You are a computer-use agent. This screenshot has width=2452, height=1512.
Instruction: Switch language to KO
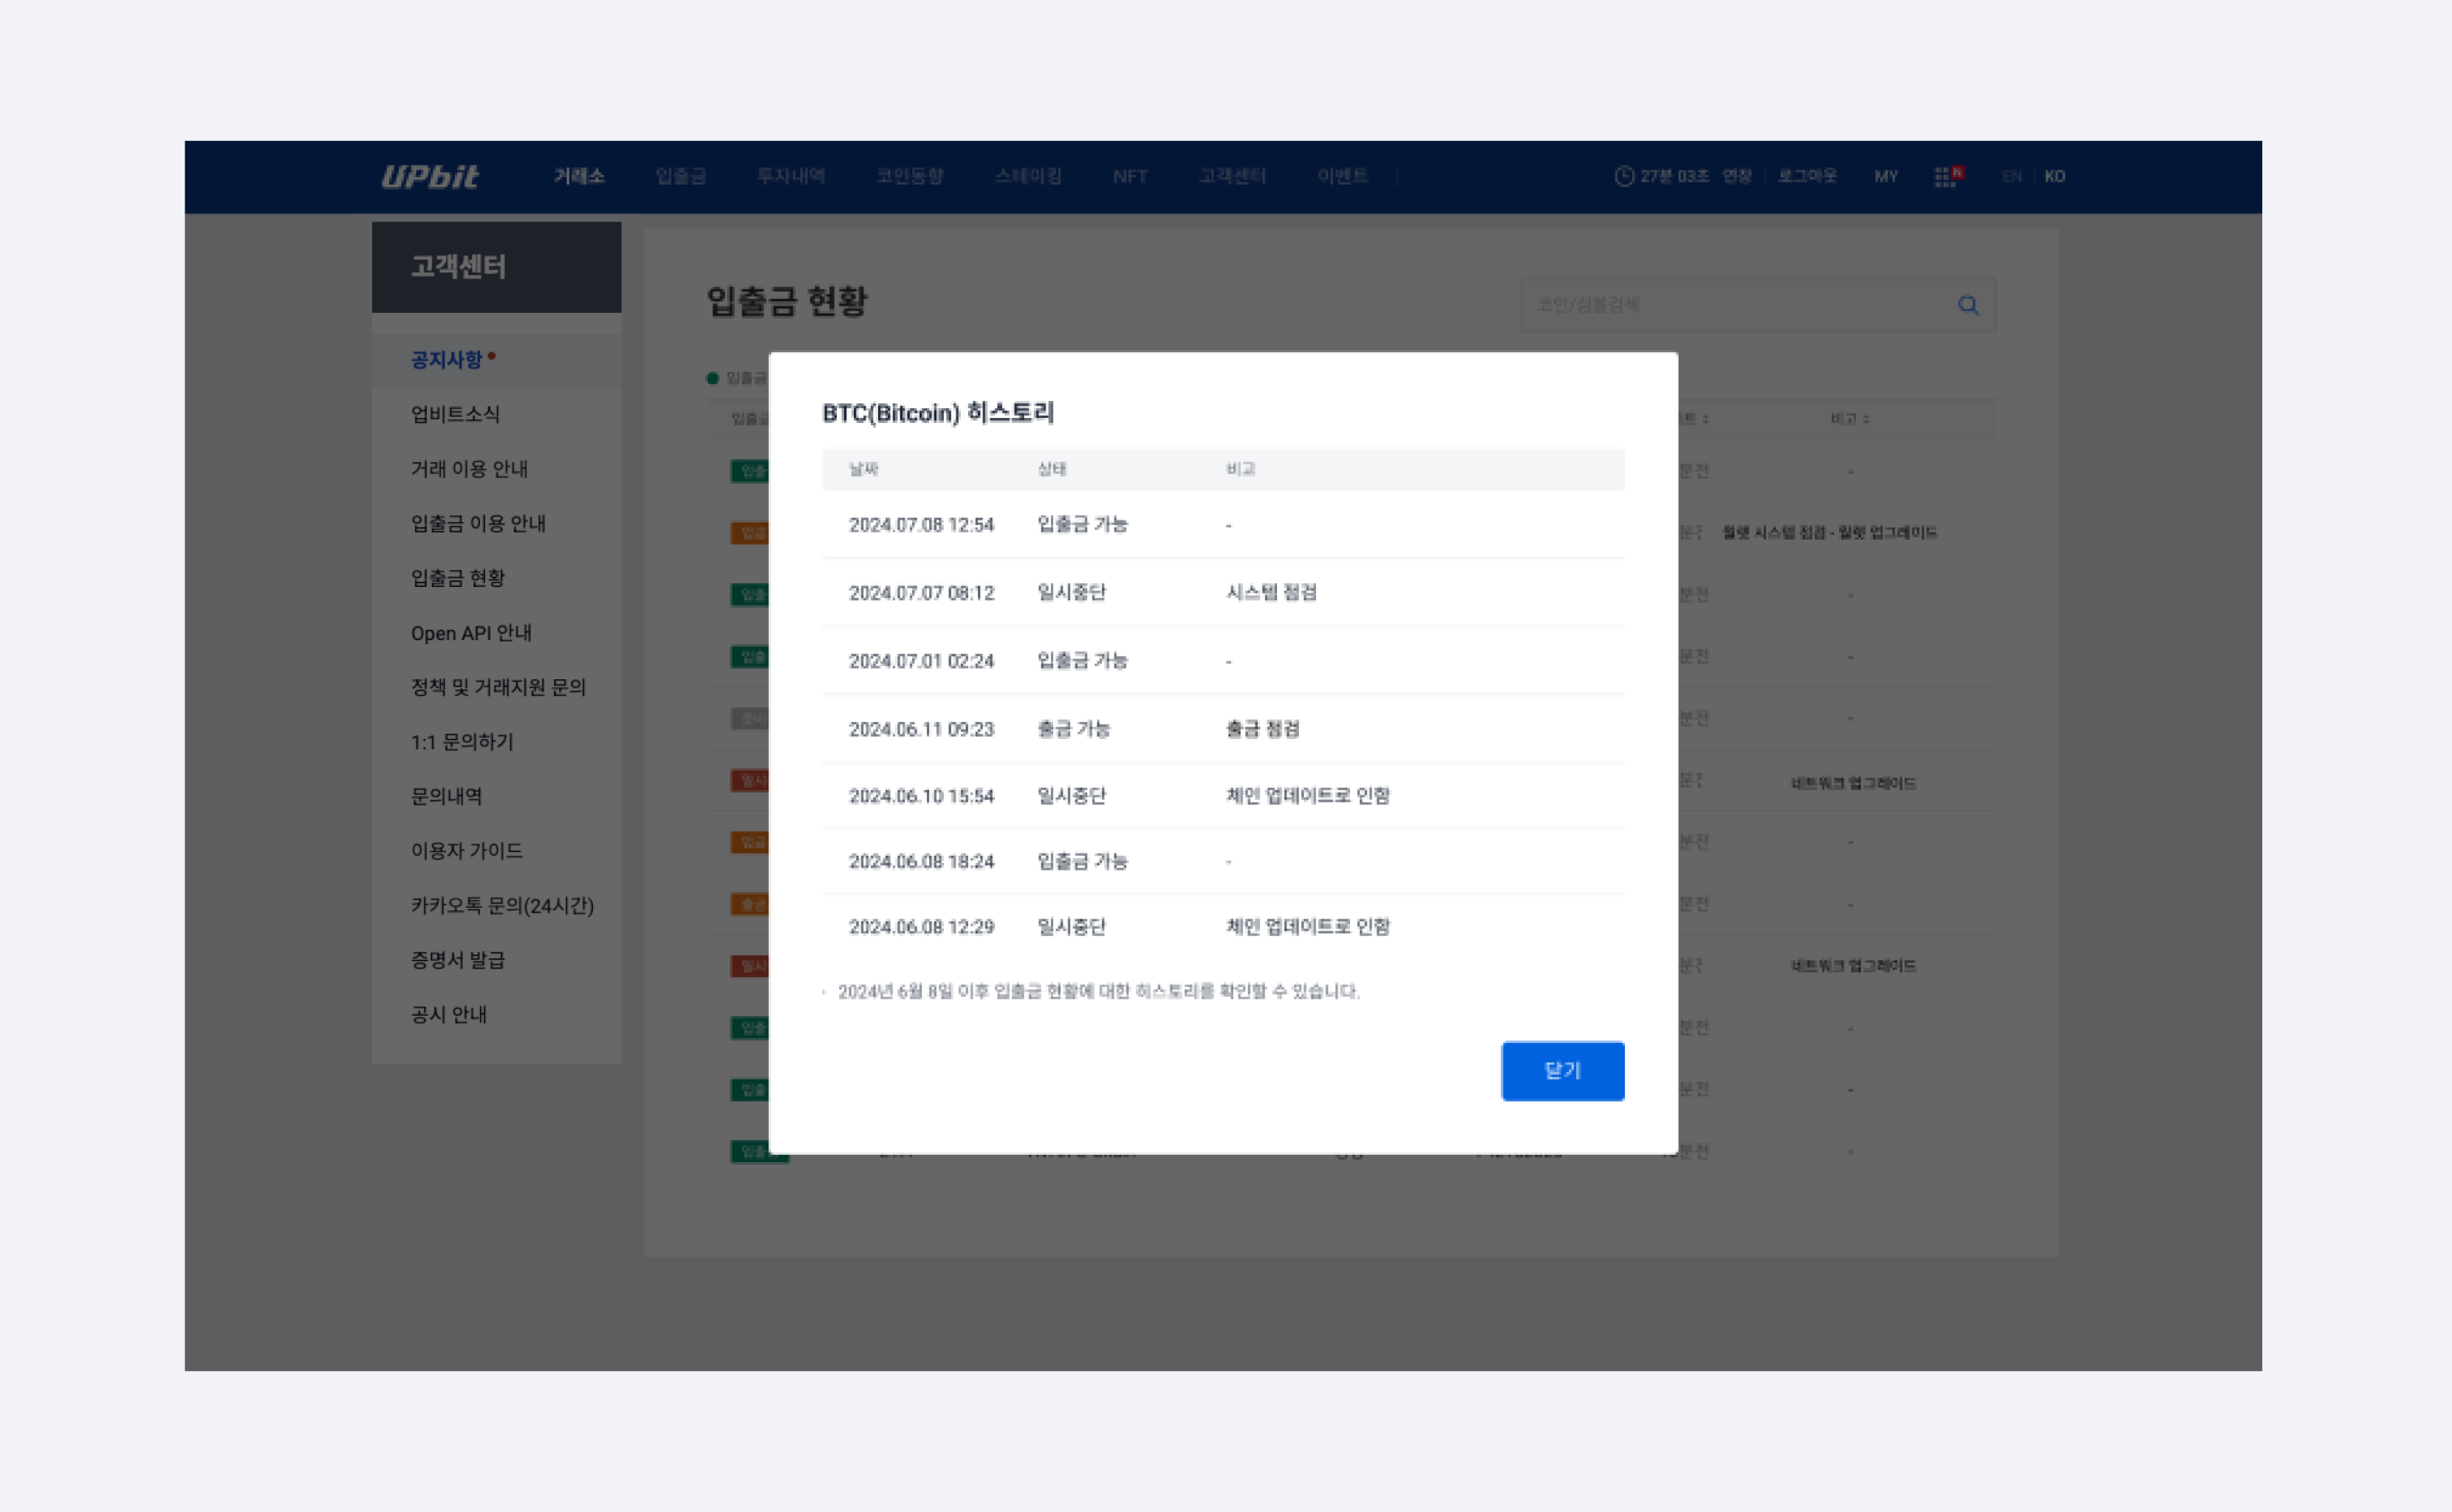(2054, 176)
